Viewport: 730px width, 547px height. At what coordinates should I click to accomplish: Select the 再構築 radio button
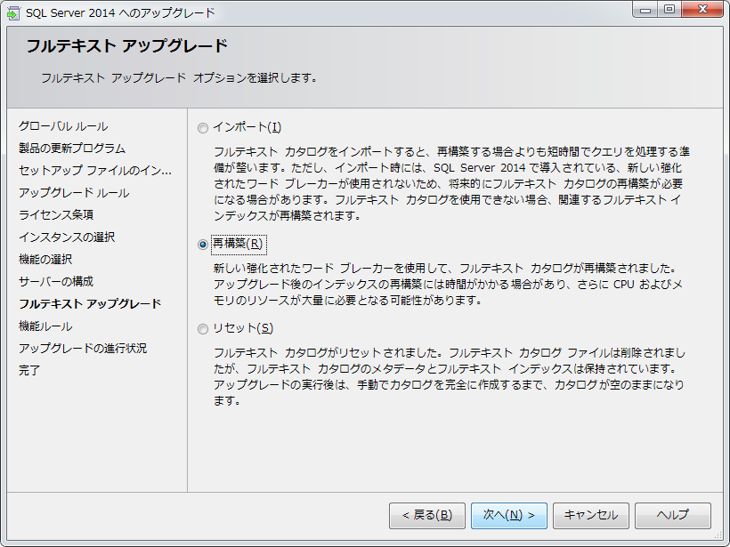[x=203, y=244]
